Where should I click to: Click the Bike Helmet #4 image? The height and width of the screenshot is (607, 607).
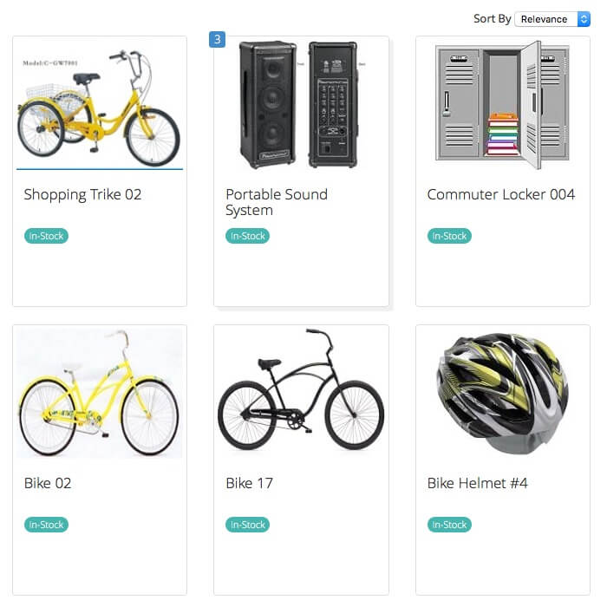(502, 393)
